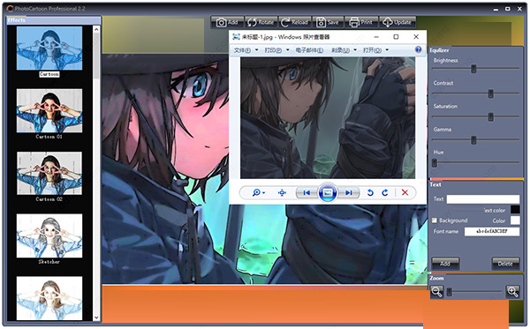Fit photo to window in viewer
Viewport: 530px width, 329px height.
[282, 192]
